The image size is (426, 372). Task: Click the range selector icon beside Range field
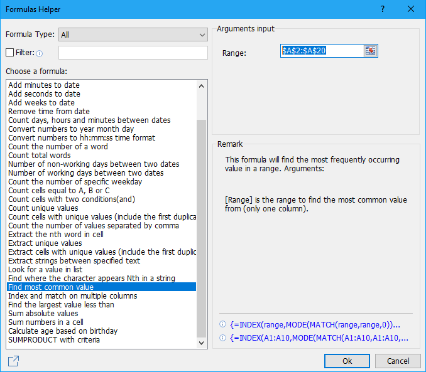point(370,51)
